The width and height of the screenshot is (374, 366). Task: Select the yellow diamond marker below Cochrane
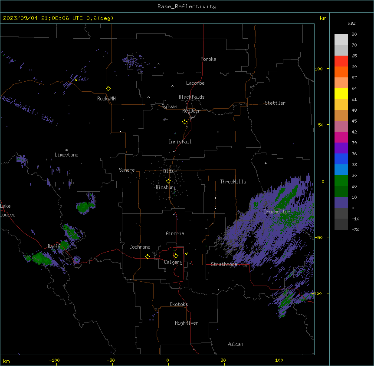point(148,256)
